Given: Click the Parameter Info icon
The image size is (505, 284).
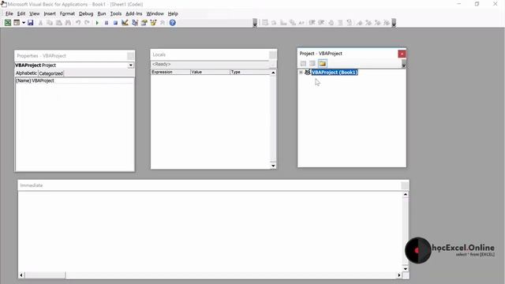Looking at the screenshot, I should point(292,23).
